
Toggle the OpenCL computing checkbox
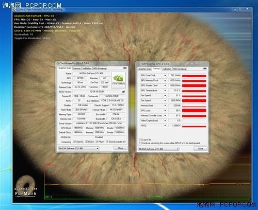click(74, 142)
